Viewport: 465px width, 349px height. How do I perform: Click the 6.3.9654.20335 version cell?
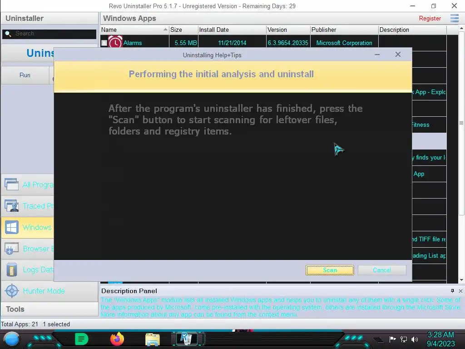click(288, 43)
